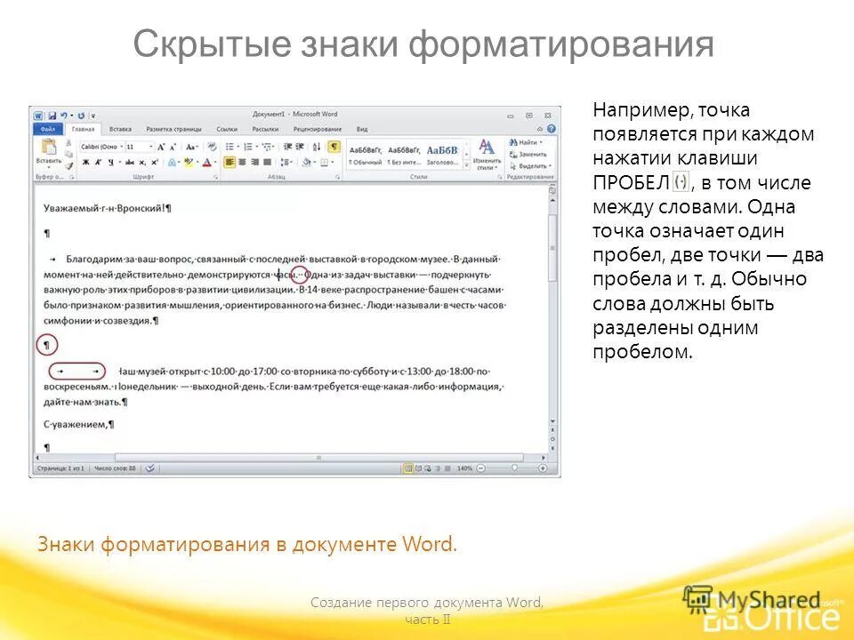This screenshot has height=640, width=854.
Task: Click the spelling check icon in status bar
Action: coord(149,468)
